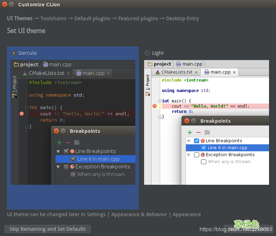Click green plus add breakpoint in Light dialog
The width and height of the screenshot is (276, 236).
(x=190, y=132)
